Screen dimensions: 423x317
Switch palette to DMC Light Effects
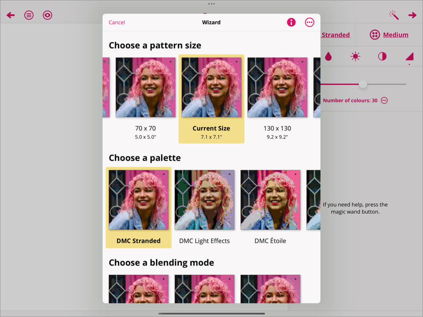204,199
